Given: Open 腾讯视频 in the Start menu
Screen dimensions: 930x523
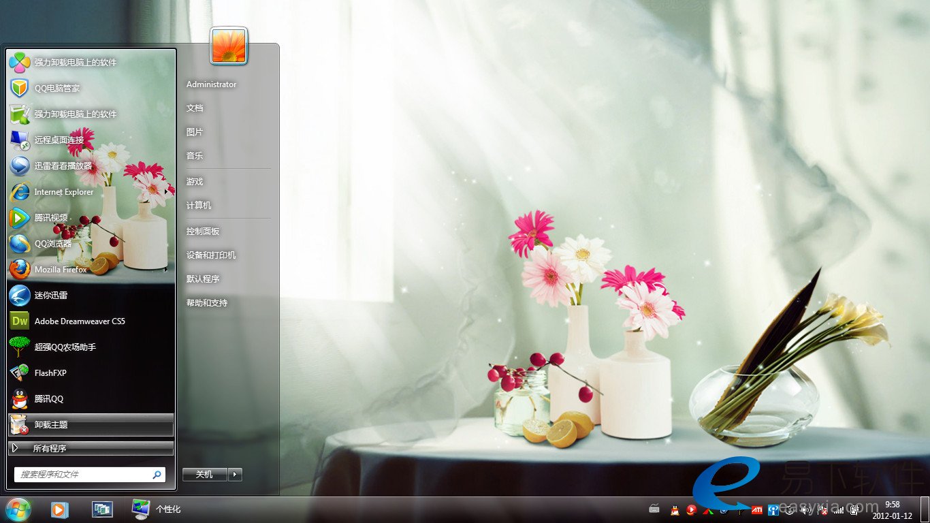Looking at the screenshot, I should coord(91,218).
